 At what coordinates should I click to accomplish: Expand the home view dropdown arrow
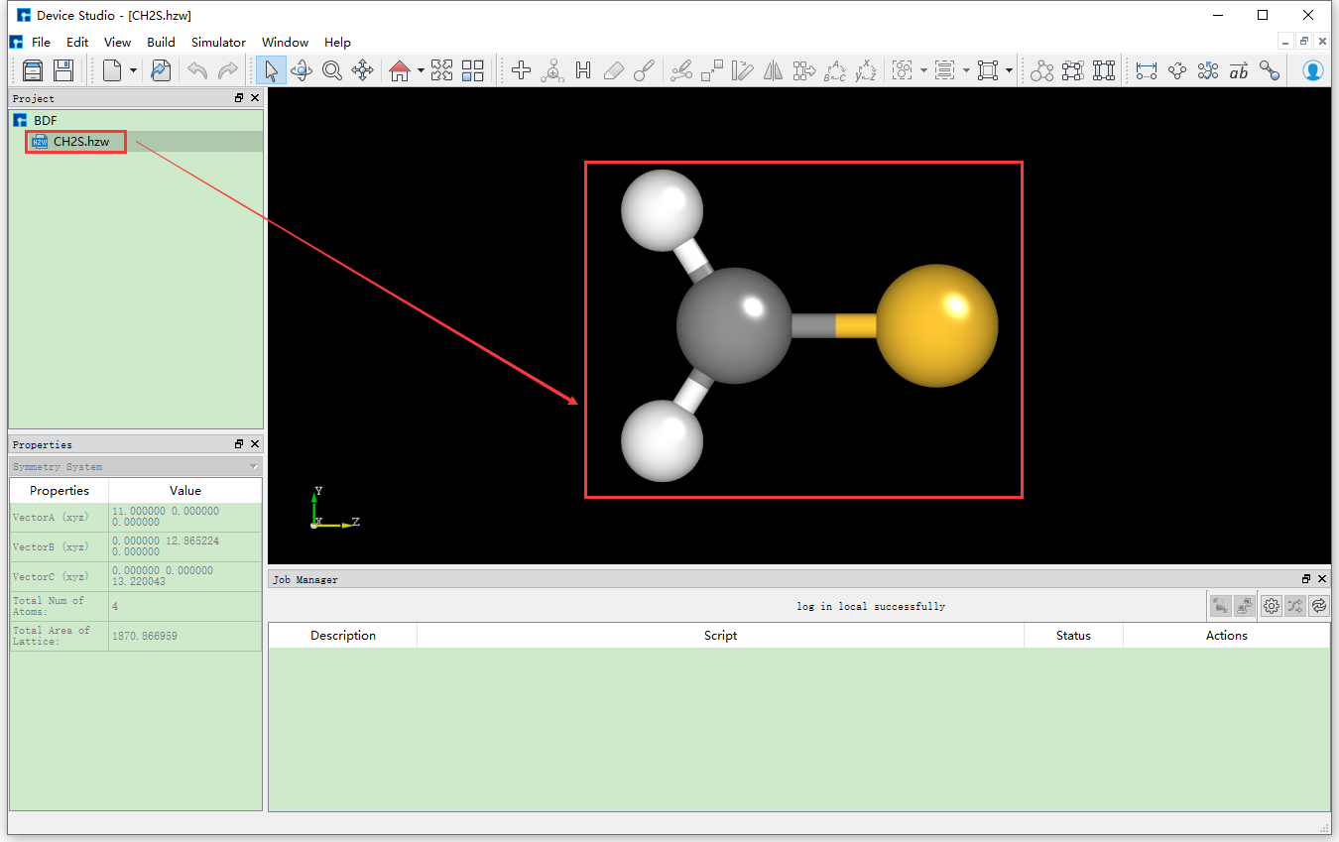pyautogui.click(x=421, y=70)
